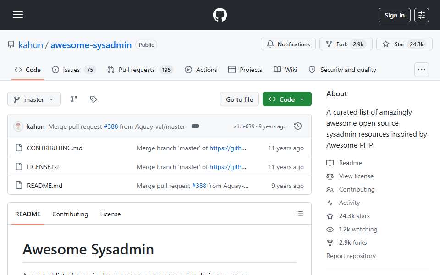
Task: Click '11 years ago' in CONTRIBUTING.md row
Action: click(286, 148)
